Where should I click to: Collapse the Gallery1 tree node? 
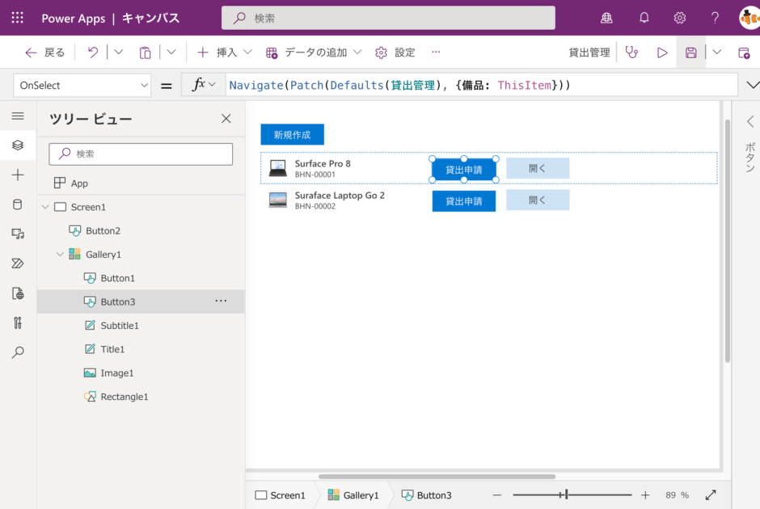pyautogui.click(x=59, y=254)
